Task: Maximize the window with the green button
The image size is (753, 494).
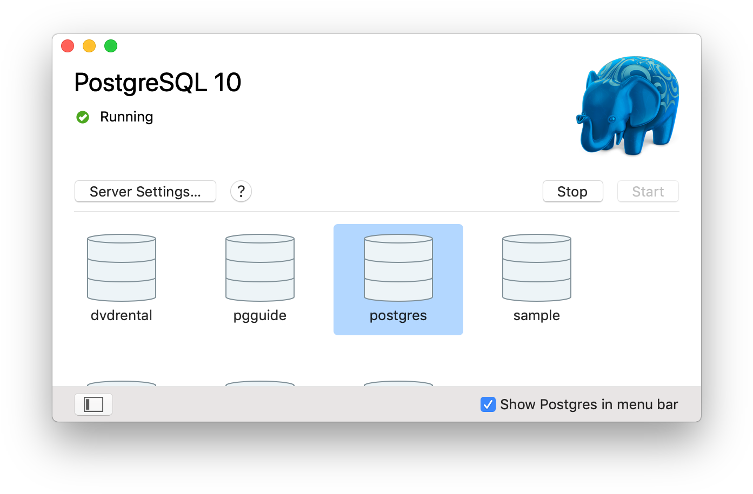Action: click(x=111, y=46)
